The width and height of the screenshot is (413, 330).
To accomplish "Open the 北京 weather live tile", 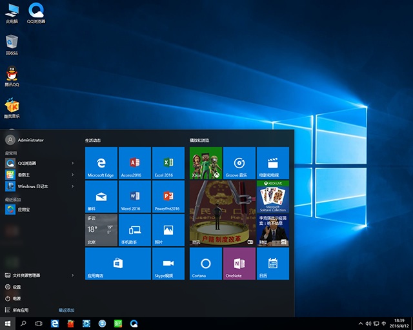I will tap(101, 229).
